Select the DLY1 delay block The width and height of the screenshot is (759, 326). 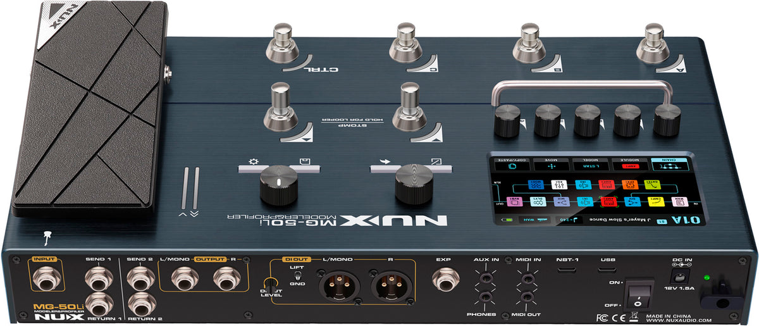pyautogui.click(x=538, y=202)
